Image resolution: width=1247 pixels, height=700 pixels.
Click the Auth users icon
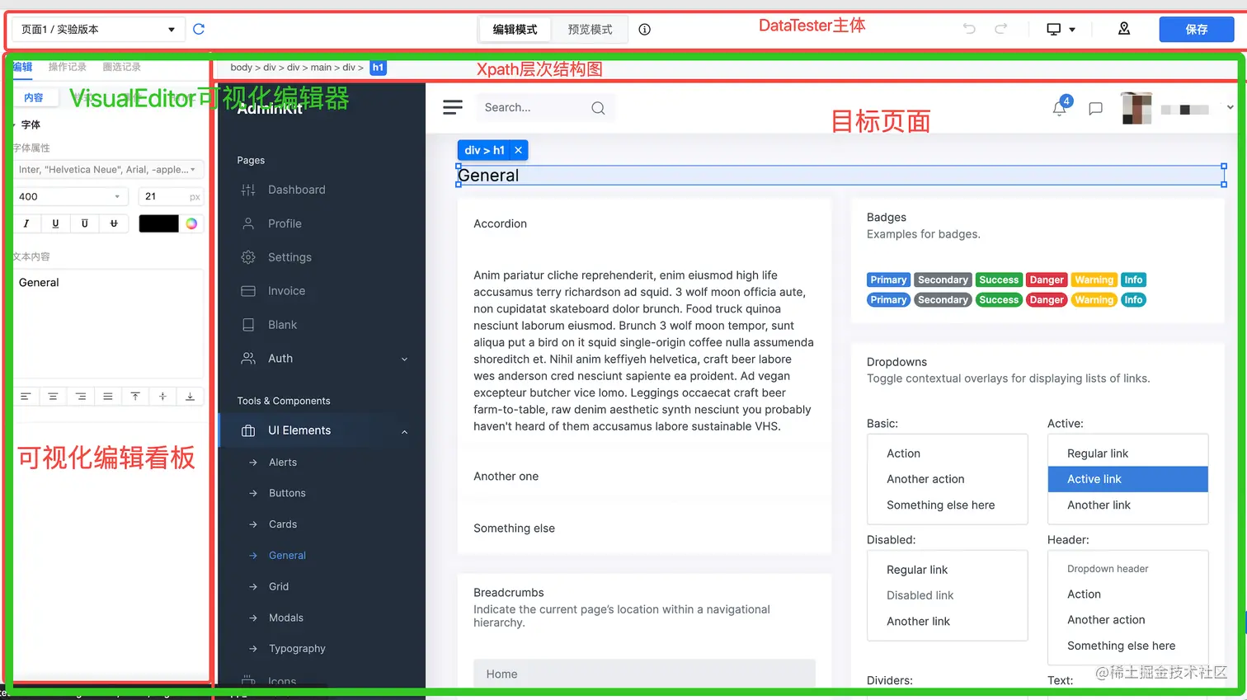click(x=248, y=359)
